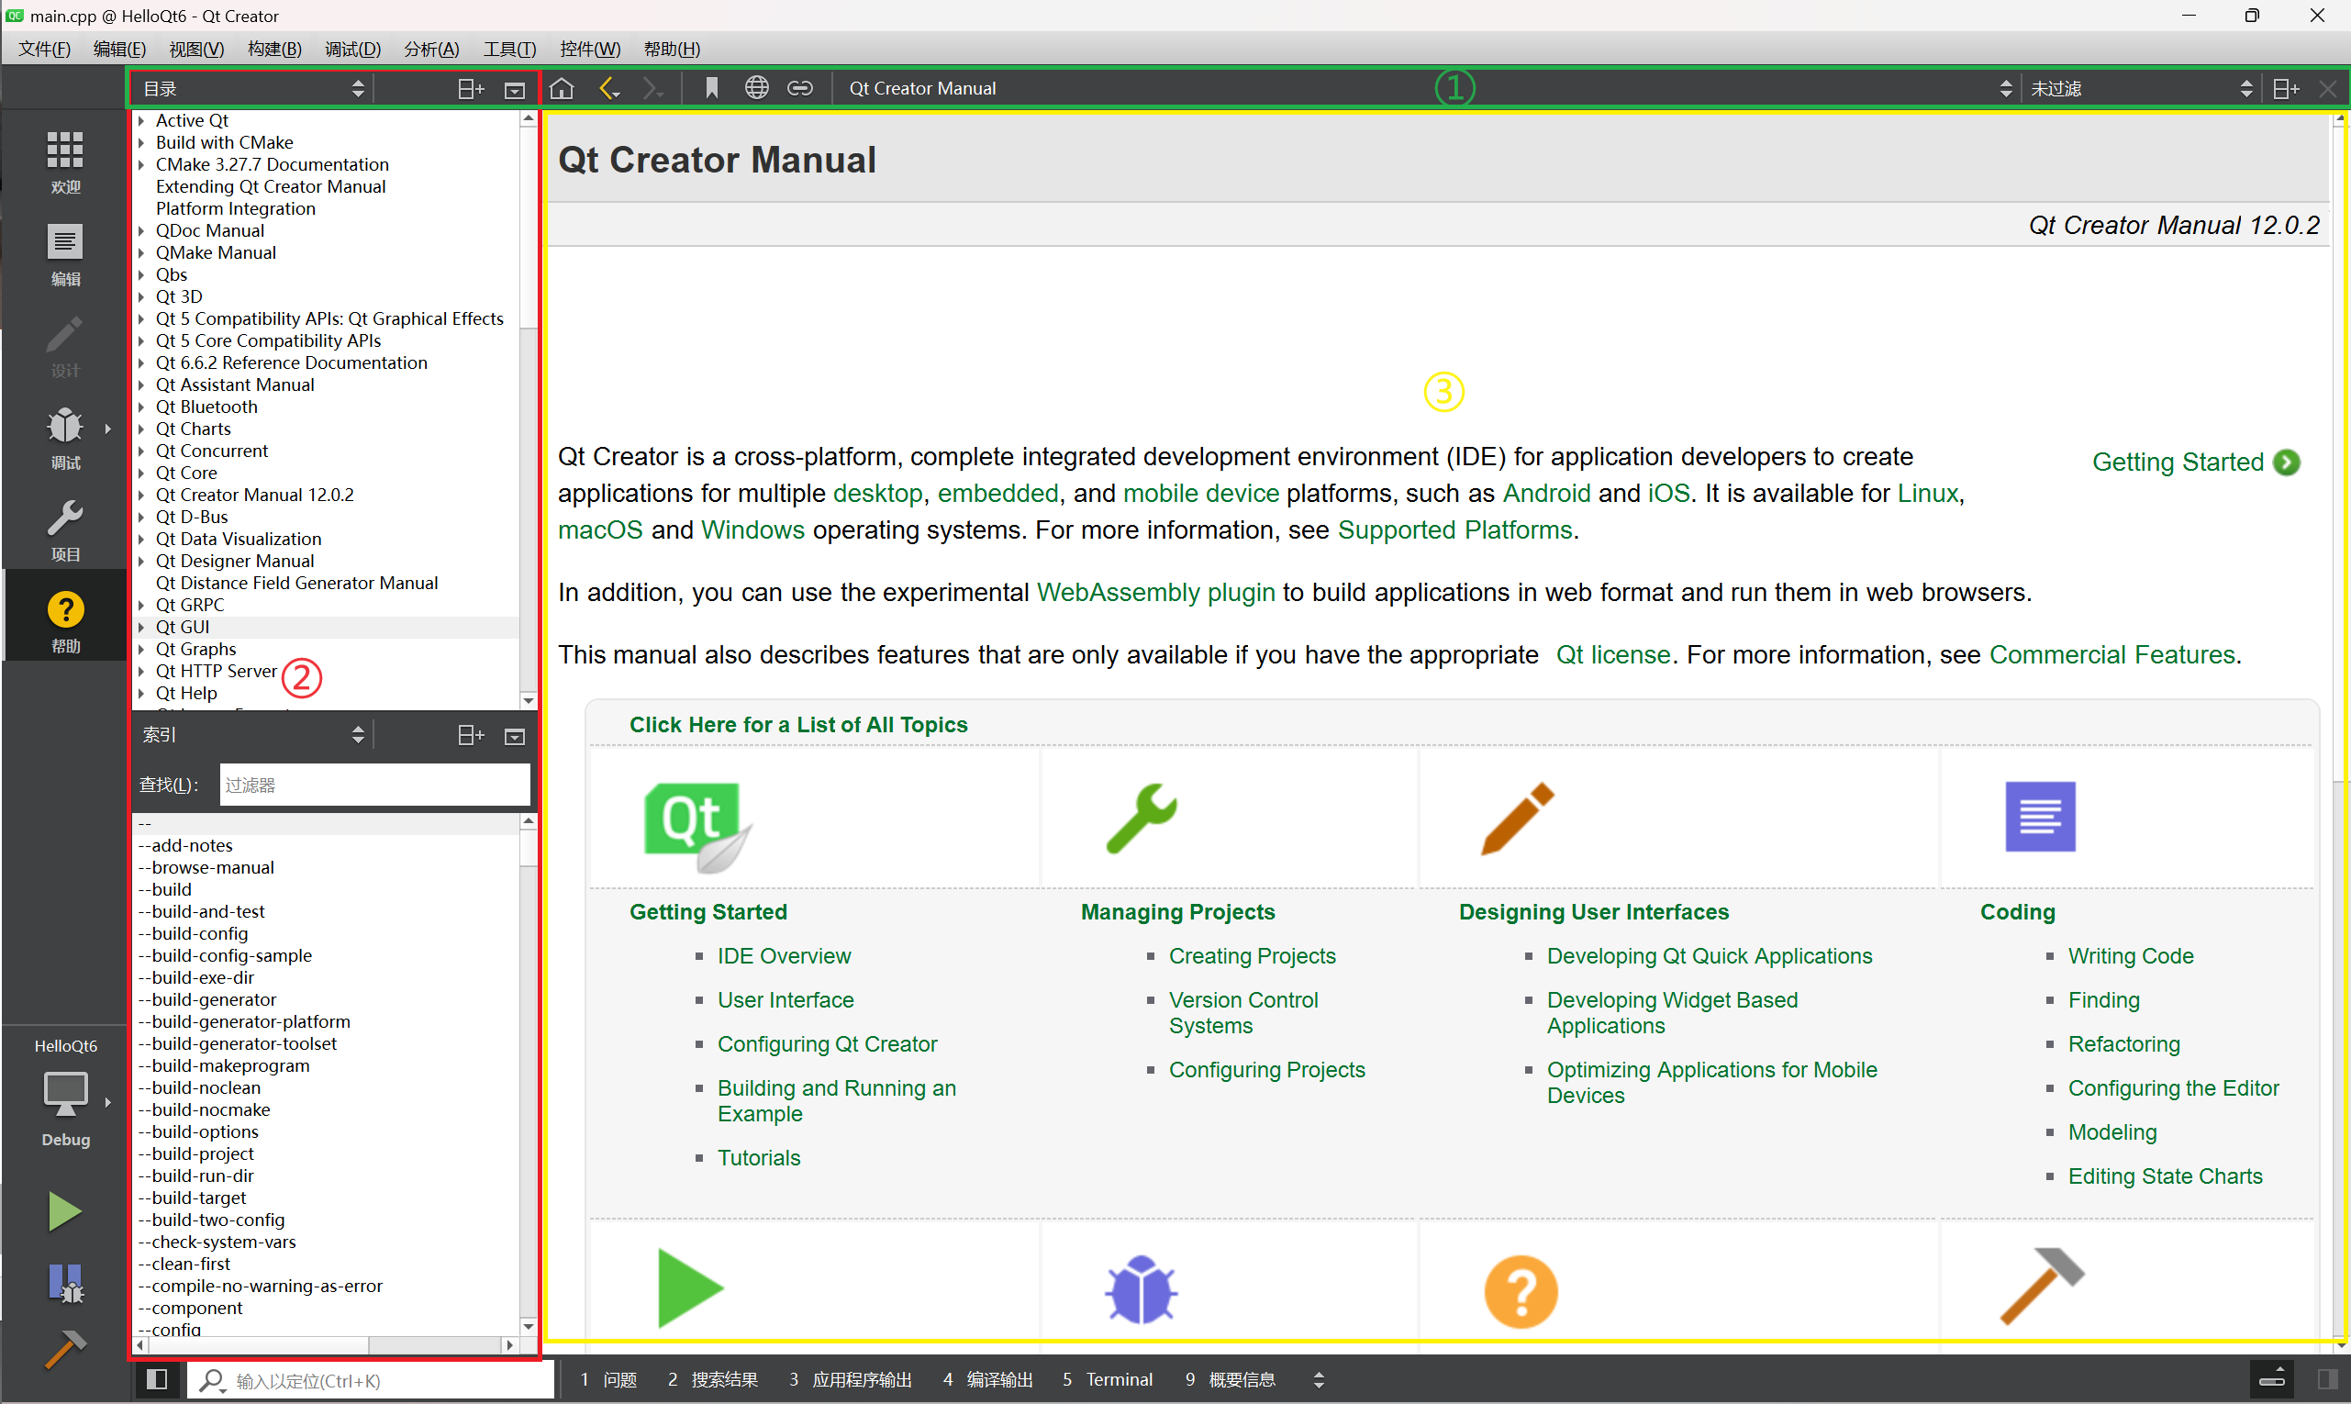Start debugging with the bug-run button
This screenshot has width=2351, height=1404.
(64, 1284)
